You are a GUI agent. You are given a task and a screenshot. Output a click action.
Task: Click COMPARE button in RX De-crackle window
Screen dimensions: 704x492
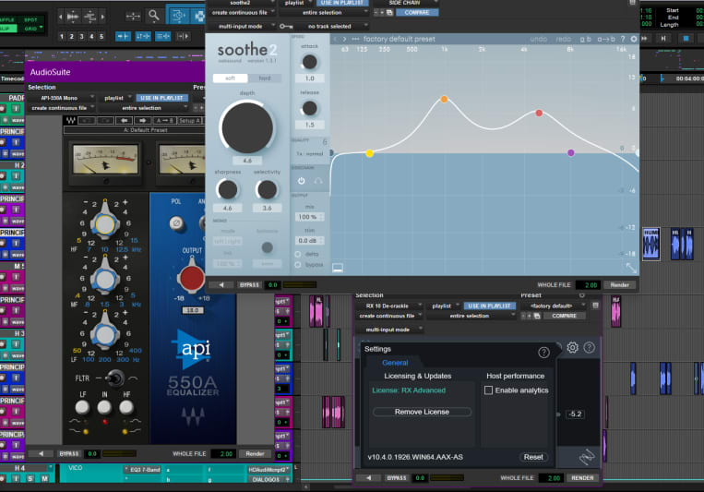[564, 316]
